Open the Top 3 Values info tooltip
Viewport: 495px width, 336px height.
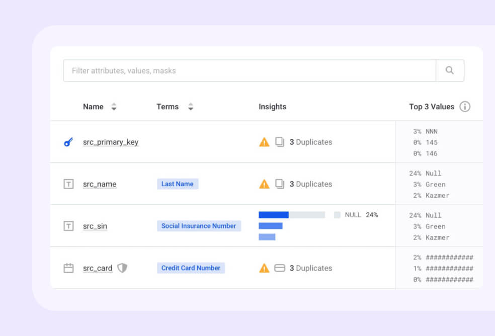465,107
